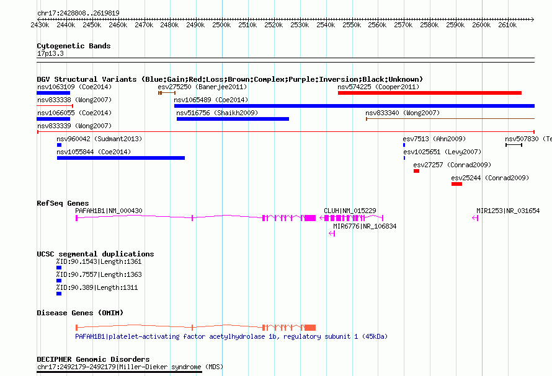Screen dimensions: 552x376
Task: Open the nsv833340 (Wong2007) brown variant line
Action: pos(450,119)
